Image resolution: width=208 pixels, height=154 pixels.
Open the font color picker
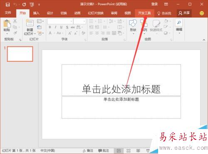(51, 33)
